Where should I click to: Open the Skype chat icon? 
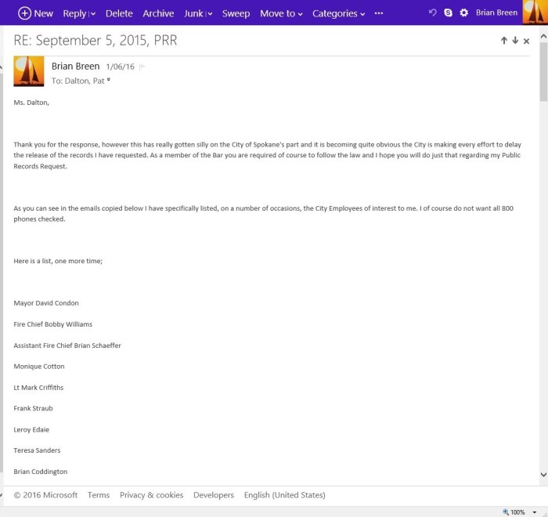click(448, 13)
